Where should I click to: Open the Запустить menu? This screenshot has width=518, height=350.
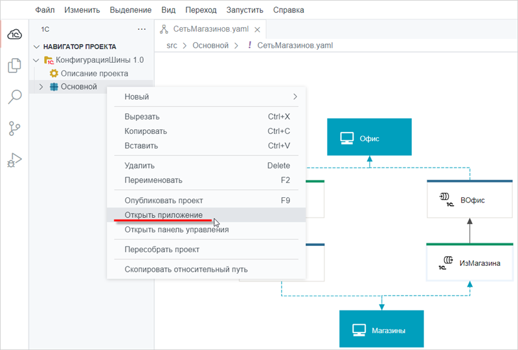[245, 10]
